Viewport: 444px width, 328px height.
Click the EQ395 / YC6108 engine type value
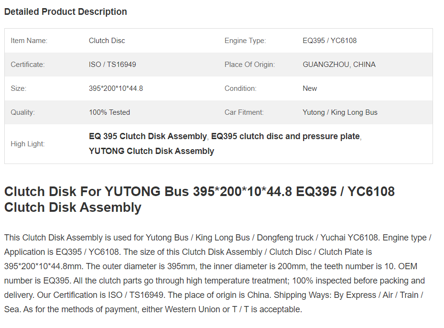click(330, 41)
